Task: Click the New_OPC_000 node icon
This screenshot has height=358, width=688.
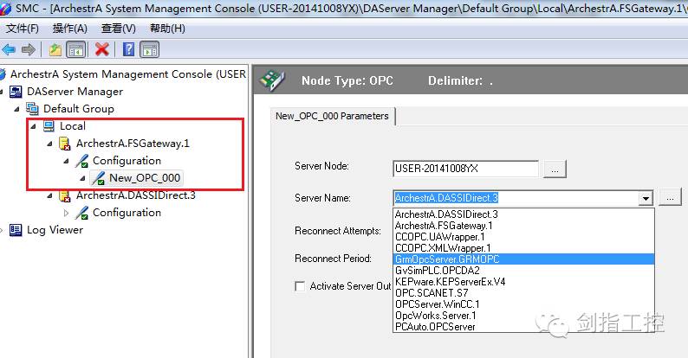Action: 98,178
